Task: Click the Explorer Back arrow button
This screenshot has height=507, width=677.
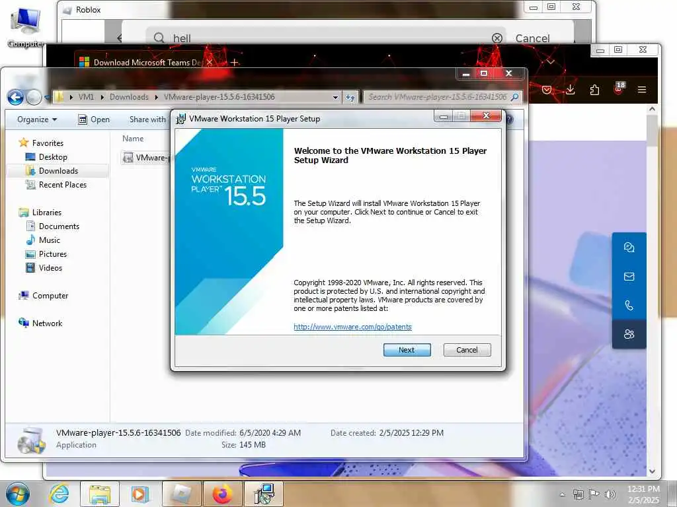Action: coord(16,98)
